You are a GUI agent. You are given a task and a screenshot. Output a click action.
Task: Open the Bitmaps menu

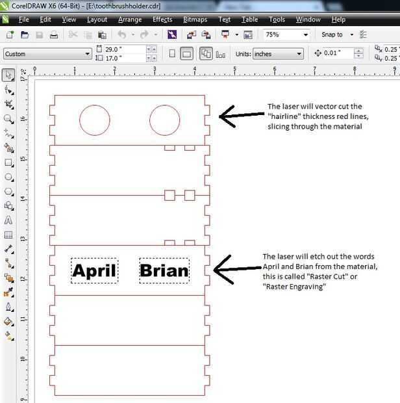(195, 19)
